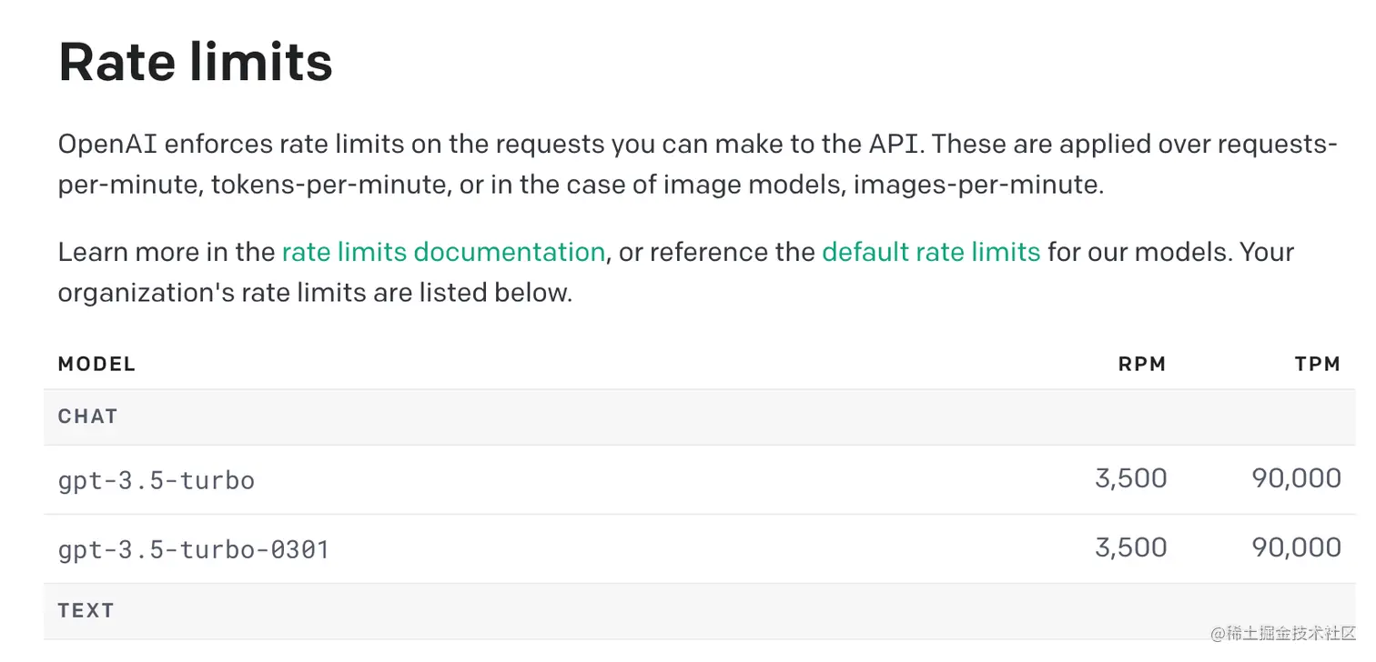This screenshot has width=1376, height=662.
Task: Open the default rate limits link
Action: point(930,252)
